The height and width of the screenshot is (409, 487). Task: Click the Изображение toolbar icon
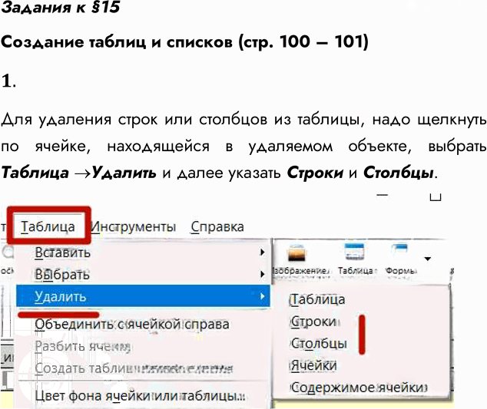(297, 253)
